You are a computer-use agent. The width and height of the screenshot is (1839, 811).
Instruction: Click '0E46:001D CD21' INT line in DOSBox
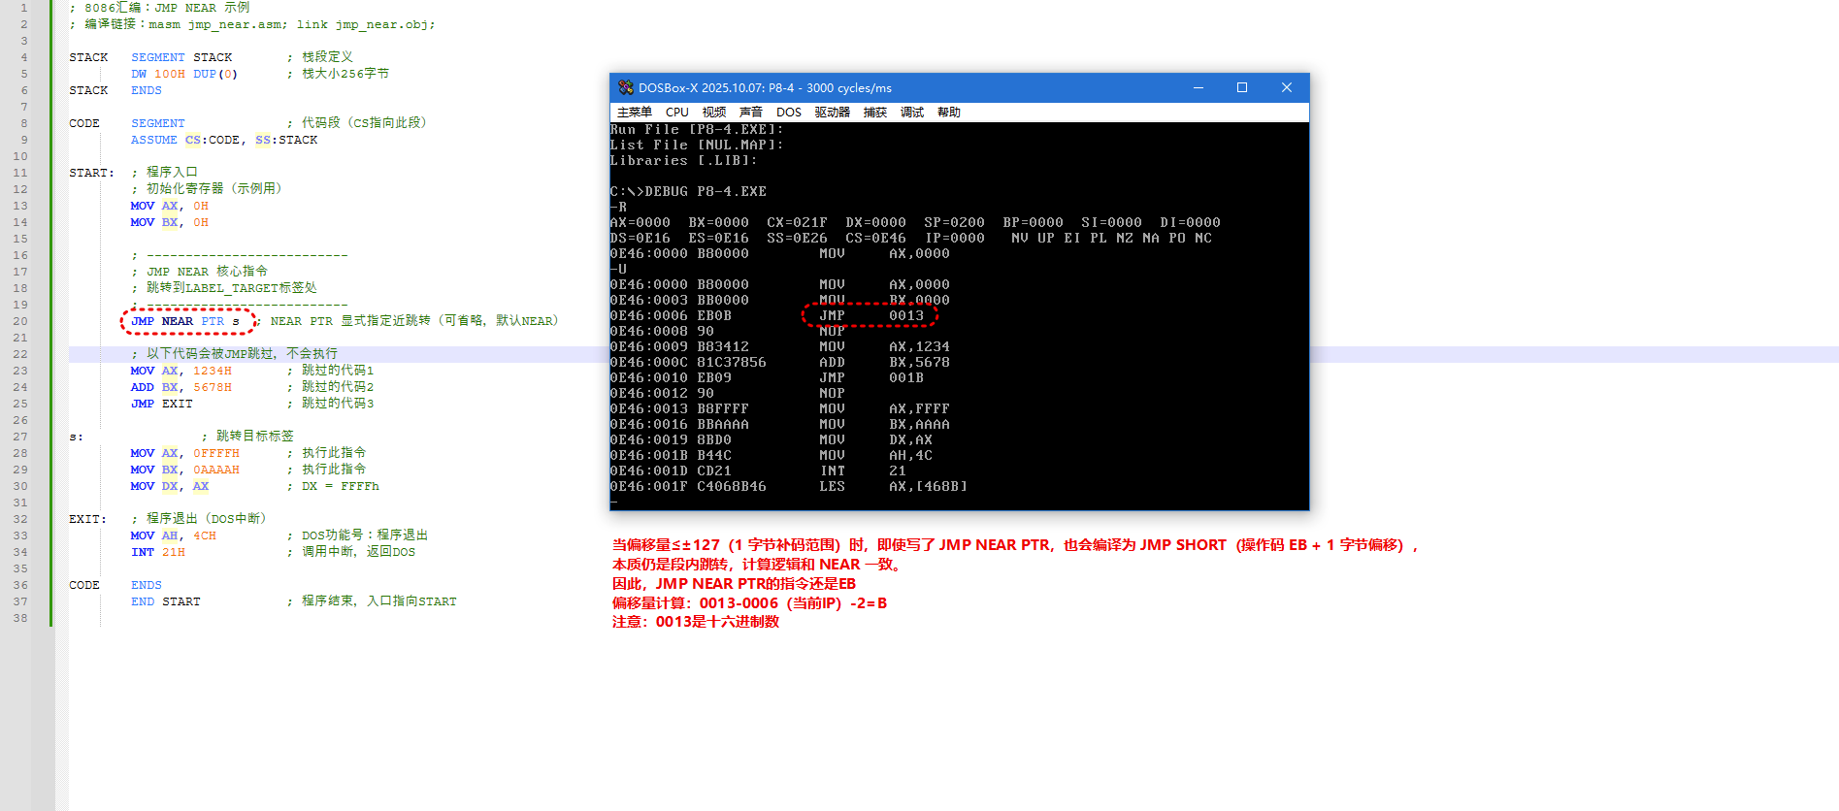[758, 471]
